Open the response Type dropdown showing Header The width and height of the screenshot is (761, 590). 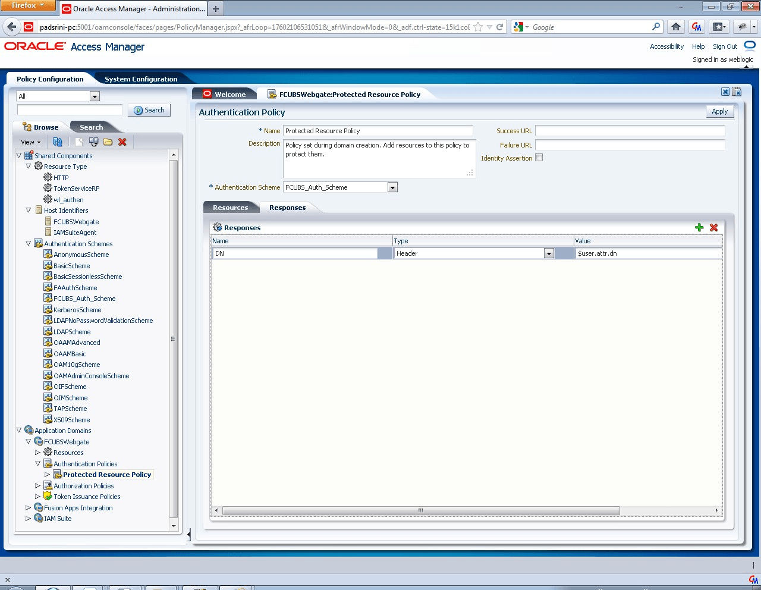point(549,253)
